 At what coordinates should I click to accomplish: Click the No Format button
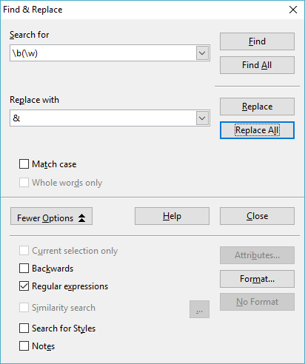coord(257,302)
